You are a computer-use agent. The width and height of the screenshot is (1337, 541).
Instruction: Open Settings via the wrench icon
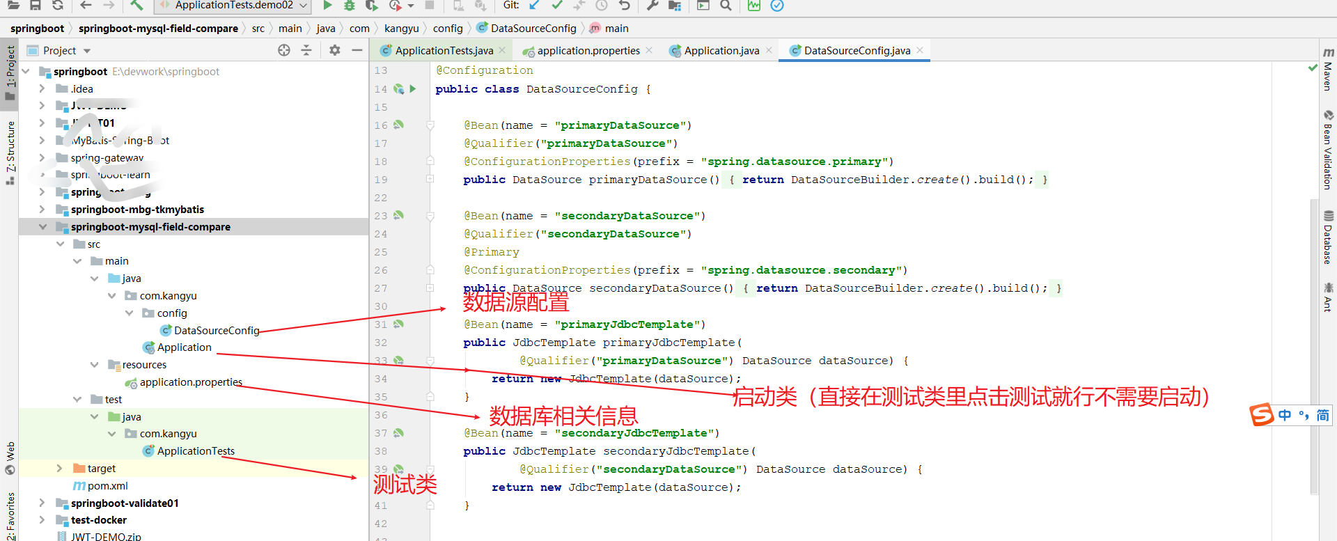(x=652, y=6)
